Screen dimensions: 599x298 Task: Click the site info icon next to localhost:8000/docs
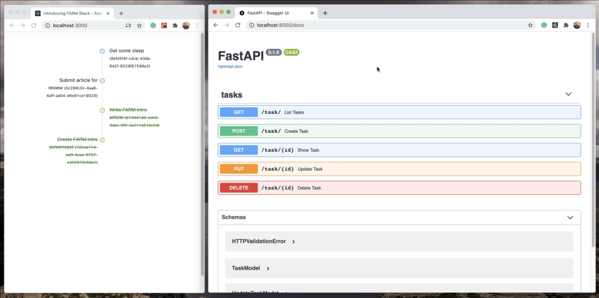pyautogui.click(x=252, y=25)
